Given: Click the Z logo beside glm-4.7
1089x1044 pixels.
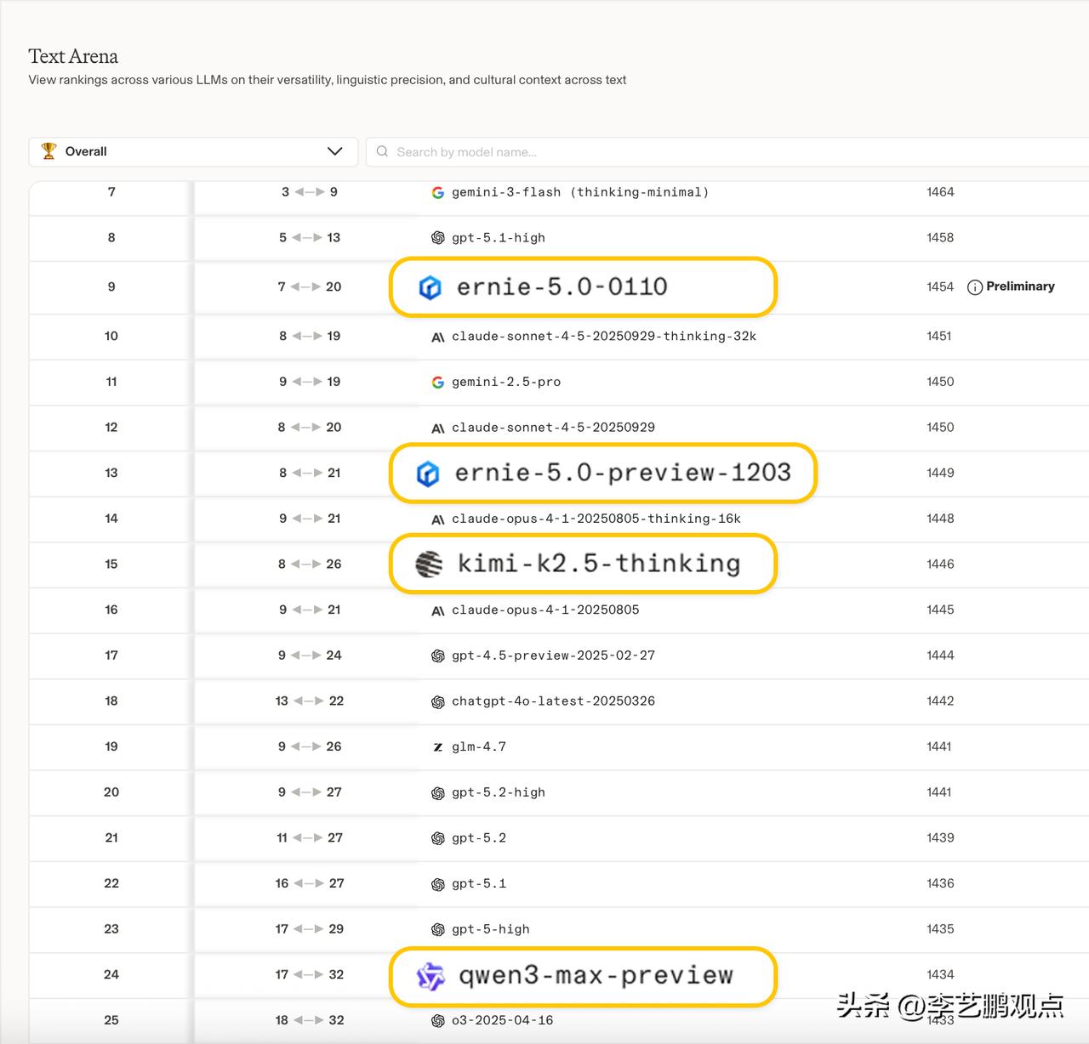Looking at the screenshot, I should [437, 747].
